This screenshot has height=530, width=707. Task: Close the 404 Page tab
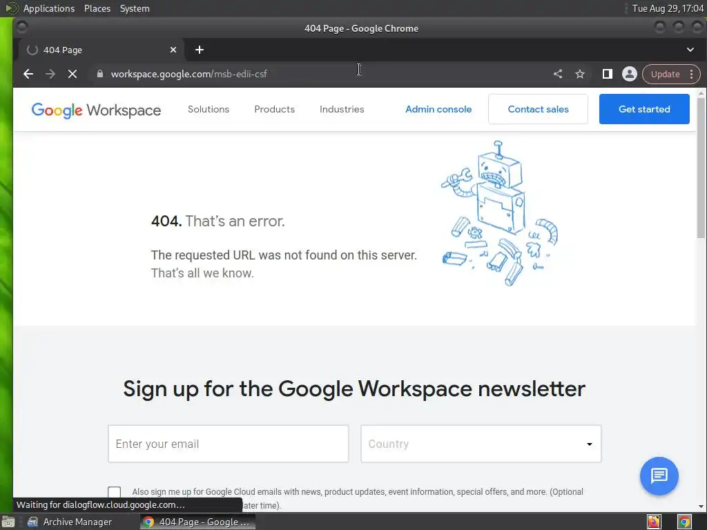coord(173,50)
